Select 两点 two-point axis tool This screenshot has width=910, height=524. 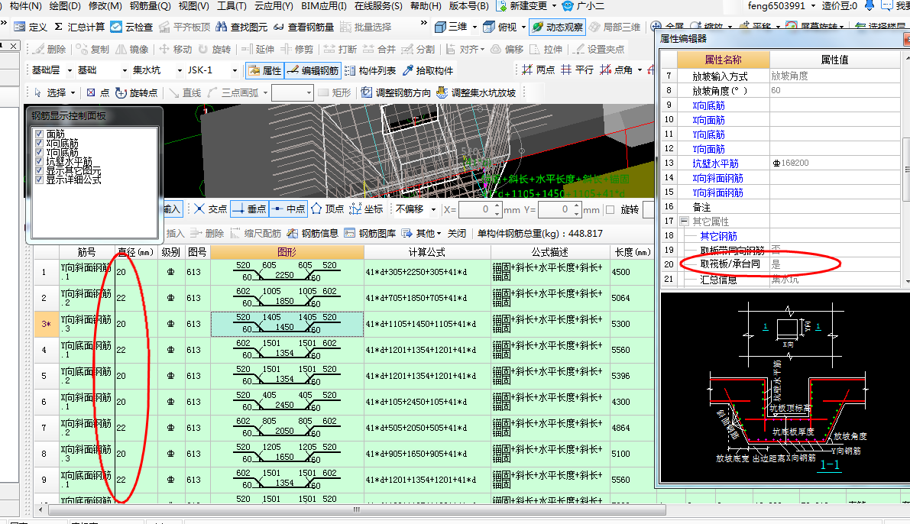538,70
